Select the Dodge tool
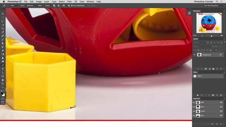Image resolution: width=226 pixels, height=127 pixels. 2,61
